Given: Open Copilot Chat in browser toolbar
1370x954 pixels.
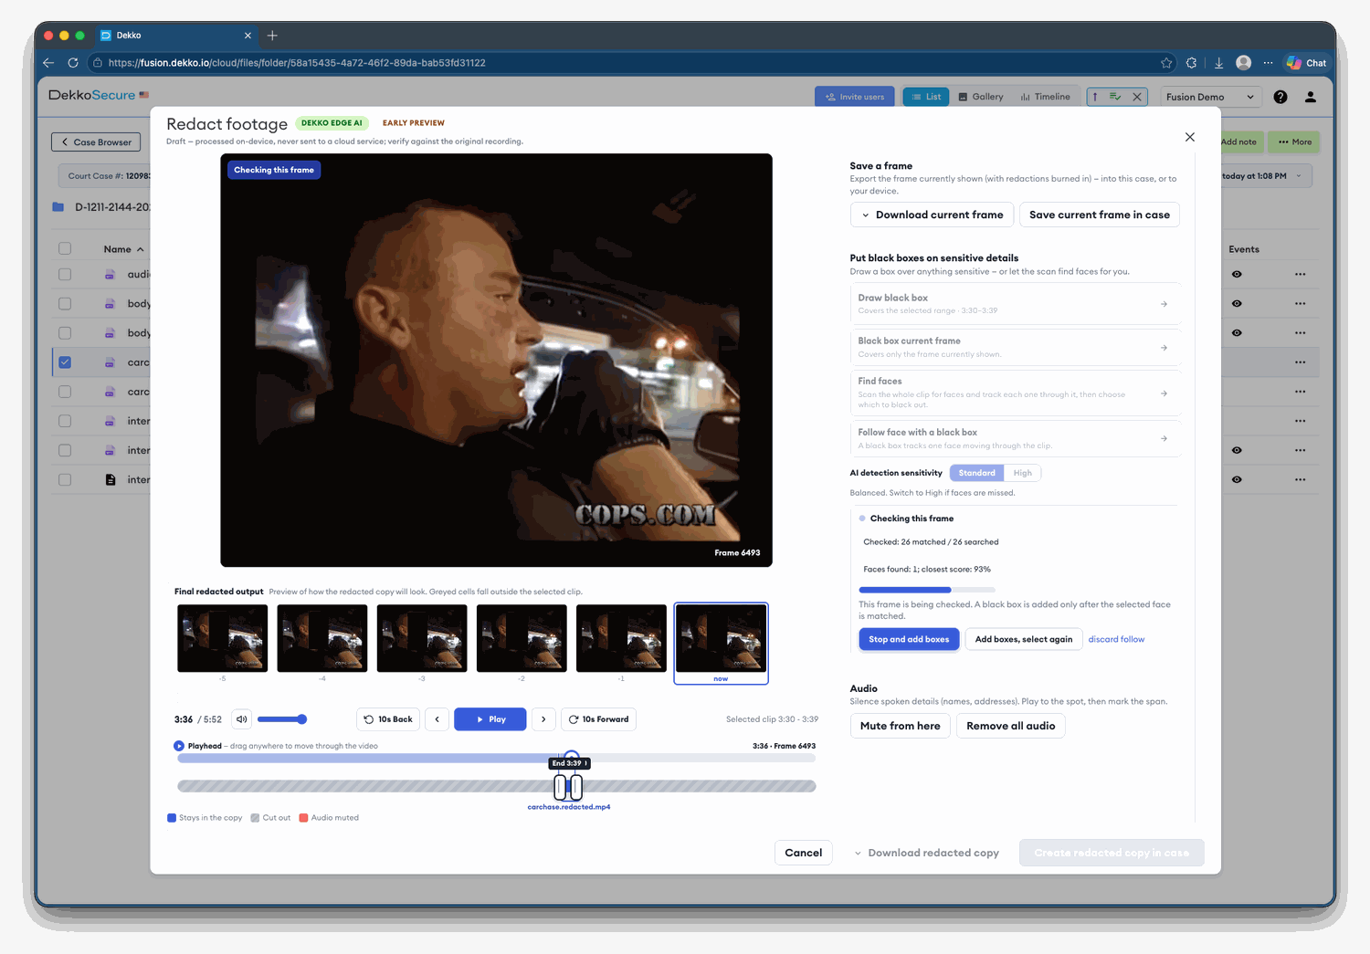Looking at the screenshot, I should tap(1306, 63).
